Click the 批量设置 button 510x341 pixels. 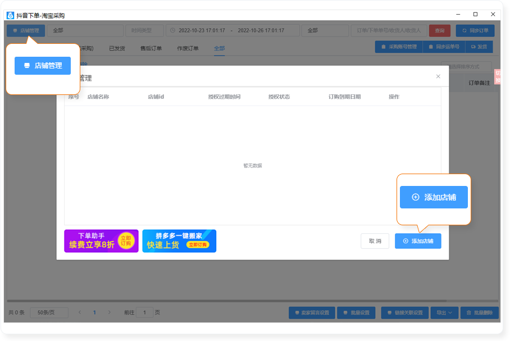356,313
